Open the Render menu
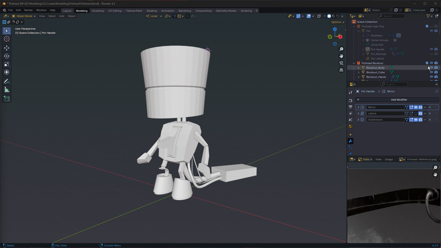This screenshot has height=248, width=441. point(28,10)
